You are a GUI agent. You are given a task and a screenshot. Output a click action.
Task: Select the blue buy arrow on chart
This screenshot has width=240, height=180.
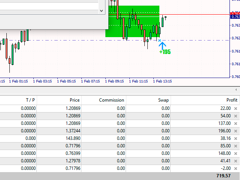(x=162, y=46)
